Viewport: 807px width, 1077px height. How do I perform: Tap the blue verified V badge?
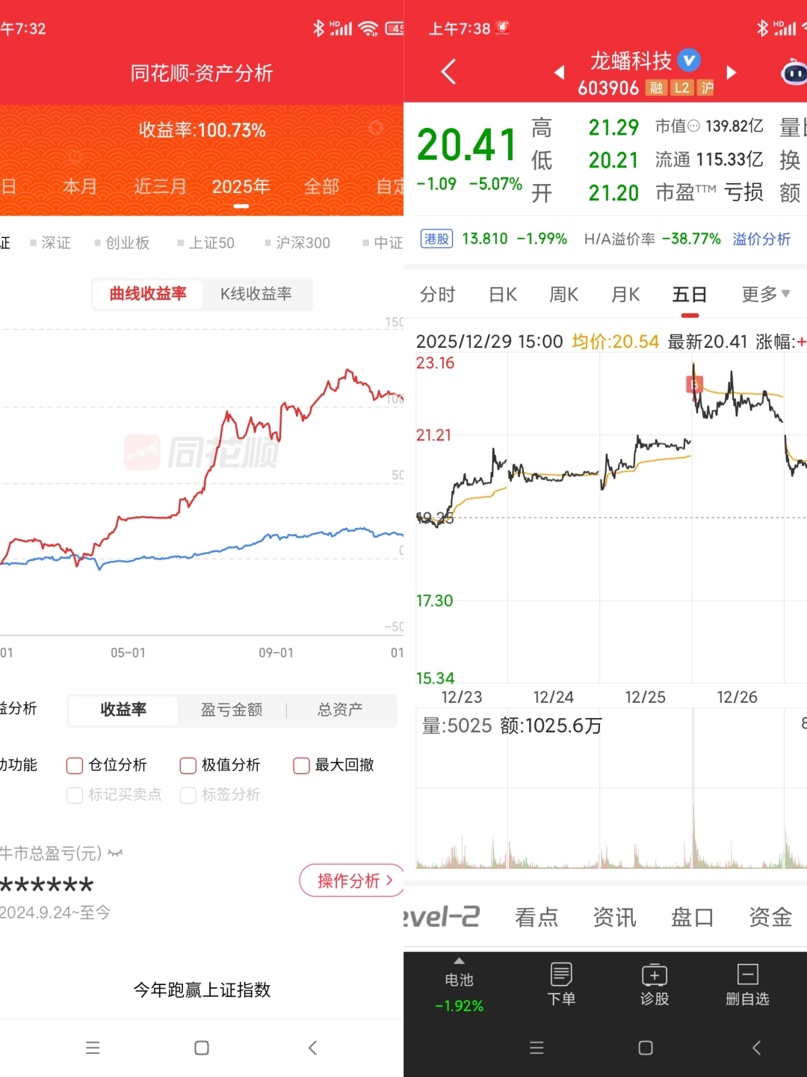click(x=689, y=60)
